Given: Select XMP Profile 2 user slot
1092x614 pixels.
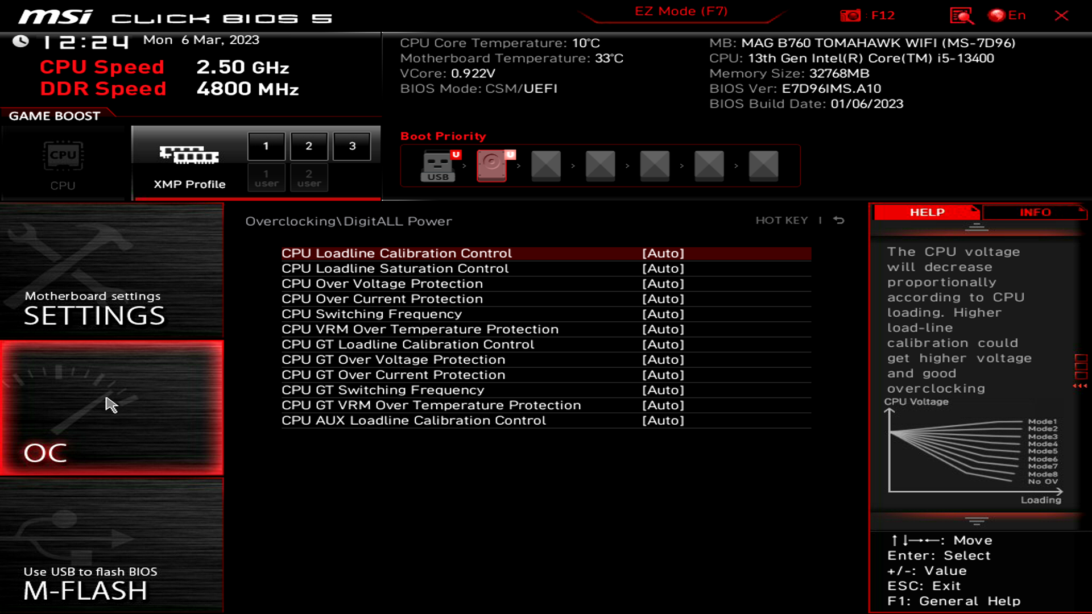Looking at the screenshot, I should [x=309, y=178].
